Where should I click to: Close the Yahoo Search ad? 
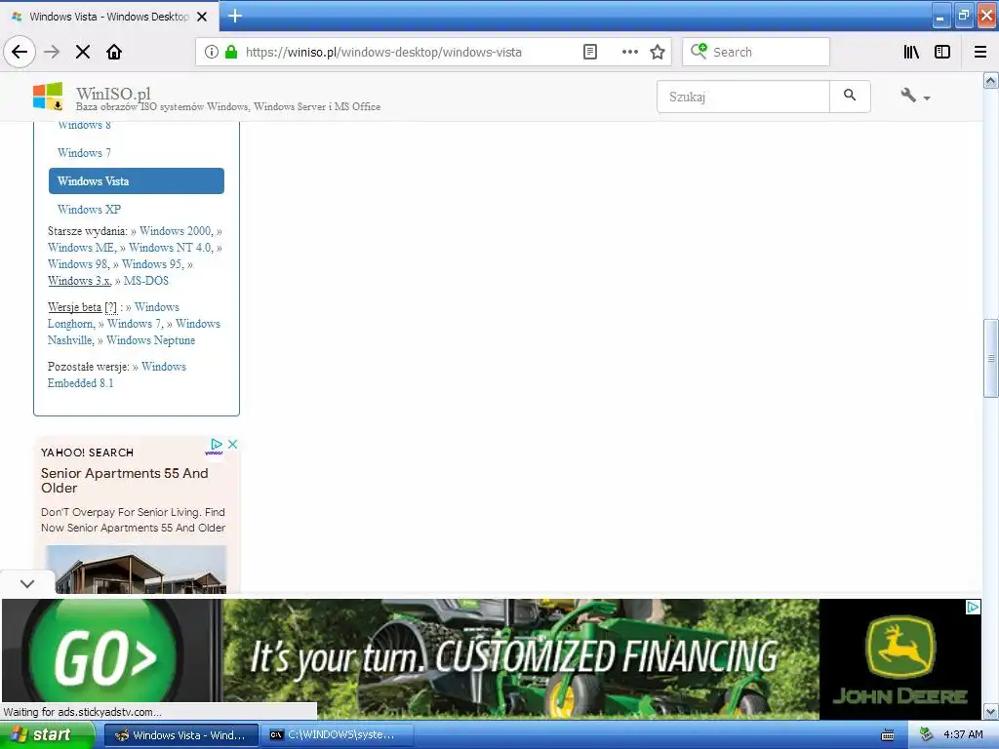233,444
